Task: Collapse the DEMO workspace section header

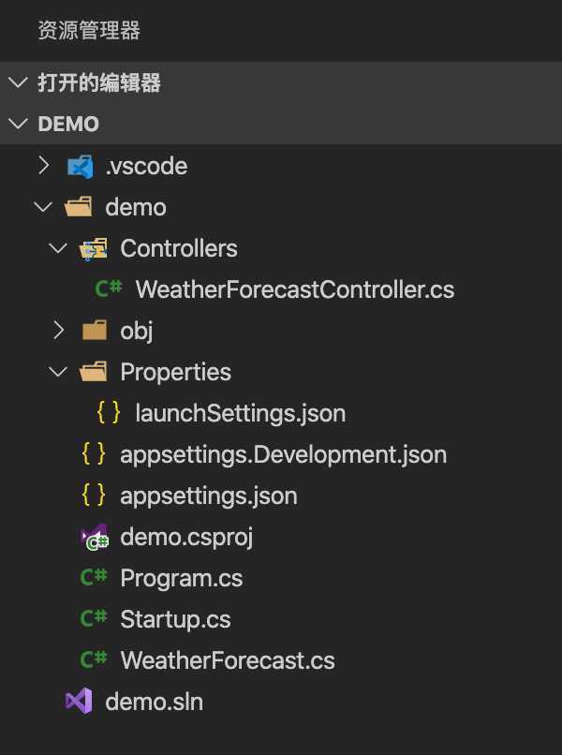Action: click(18, 125)
